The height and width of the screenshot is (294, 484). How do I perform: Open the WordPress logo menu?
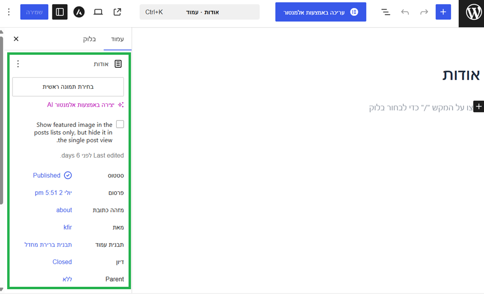coord(472,13)
